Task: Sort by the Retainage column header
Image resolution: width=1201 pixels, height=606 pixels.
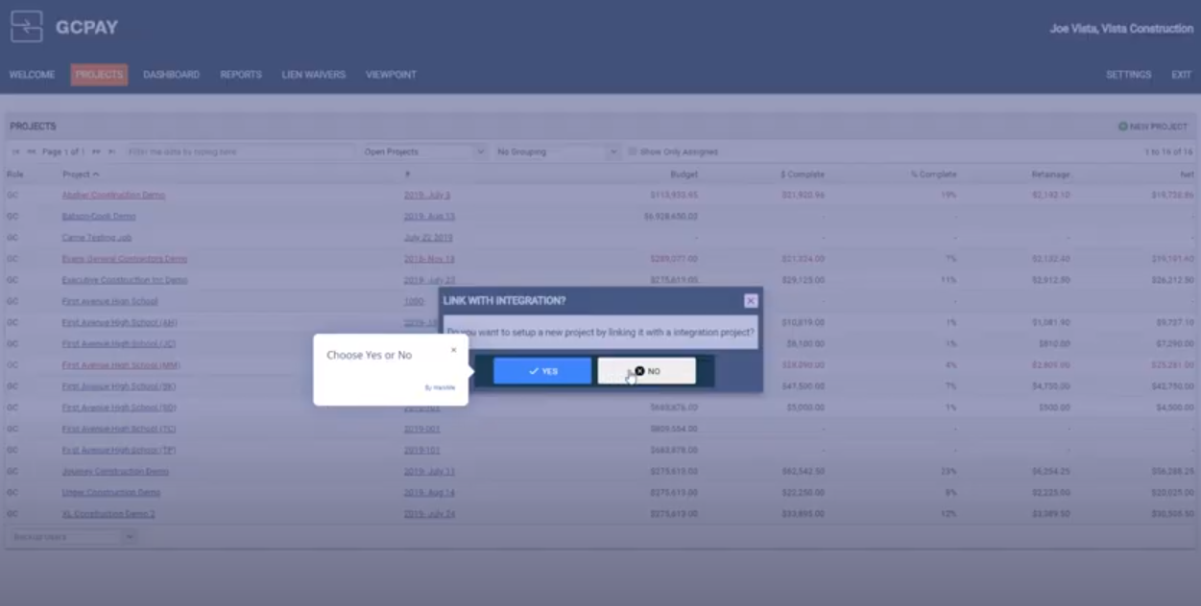Action: point(1050,175)
